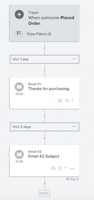Viewport: 94px width, 200px height.
Task: Click the filter funnel icon on Email #2
Action: point(66,168)
